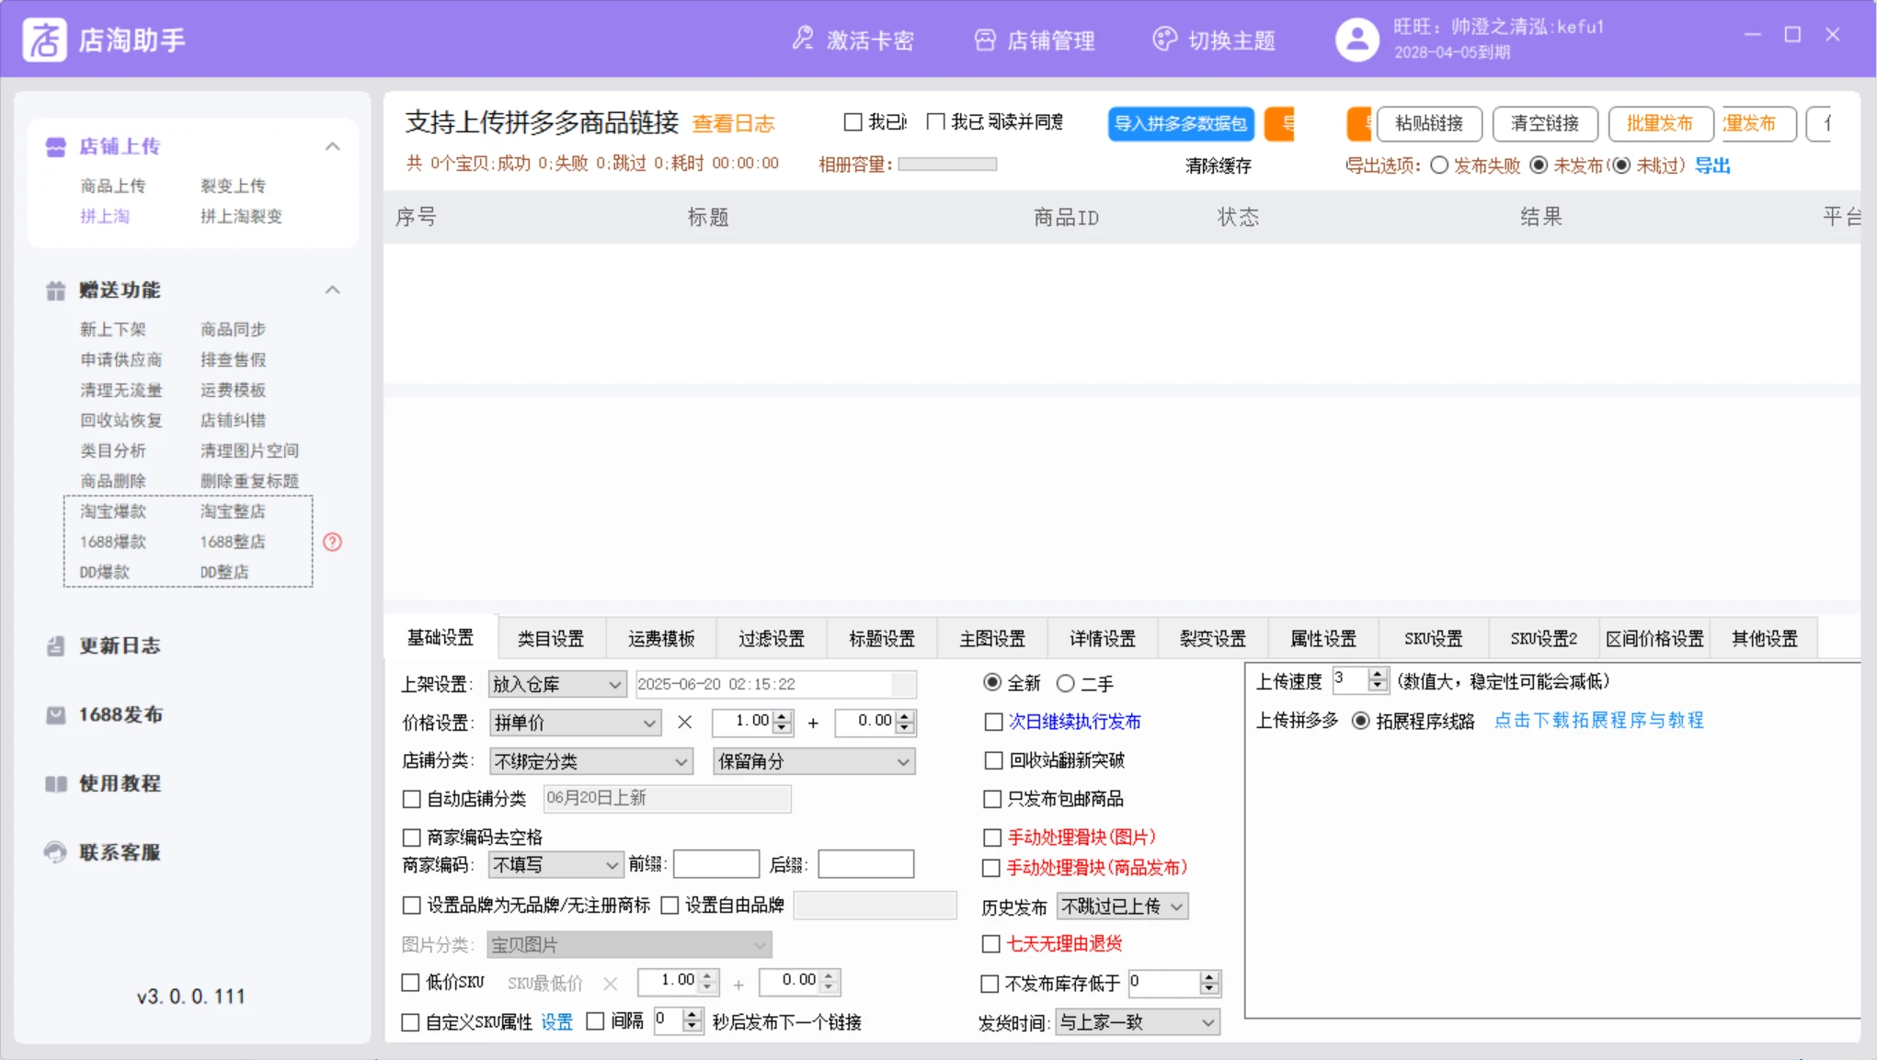
Task: Check the 回收站翻新突破 checkbox
Action: [x=993, y=761]
